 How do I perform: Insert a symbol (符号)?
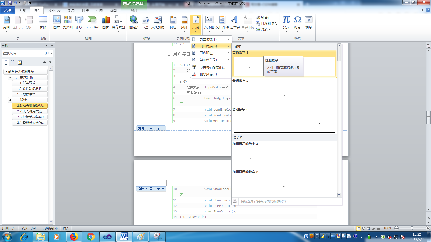(297, 24)
